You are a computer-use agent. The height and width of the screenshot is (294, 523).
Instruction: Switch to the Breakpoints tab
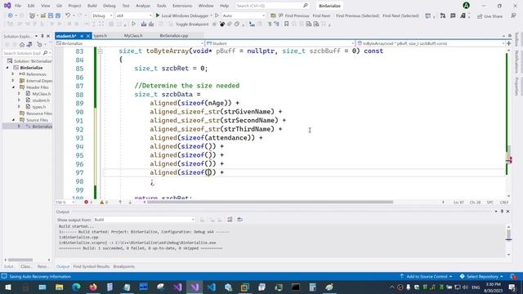click(123, 266)
